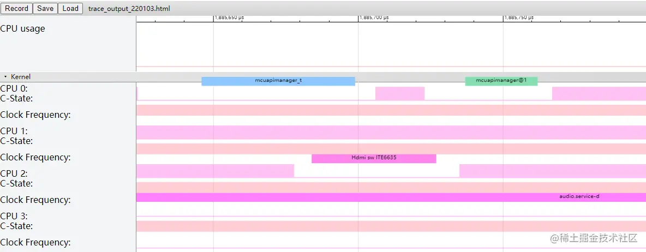Click the C-State label under CPU 3

pos(16,226)
